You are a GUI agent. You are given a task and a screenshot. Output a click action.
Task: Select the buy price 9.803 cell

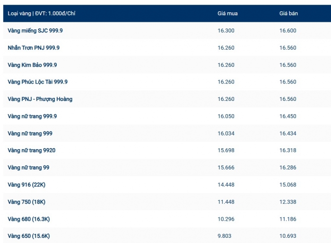point(225,236)
